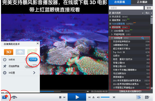This screenshot has height=101, width=155.
Task: Open the 无聊就来做问卷赚钱吧 link
Action: 130,91
